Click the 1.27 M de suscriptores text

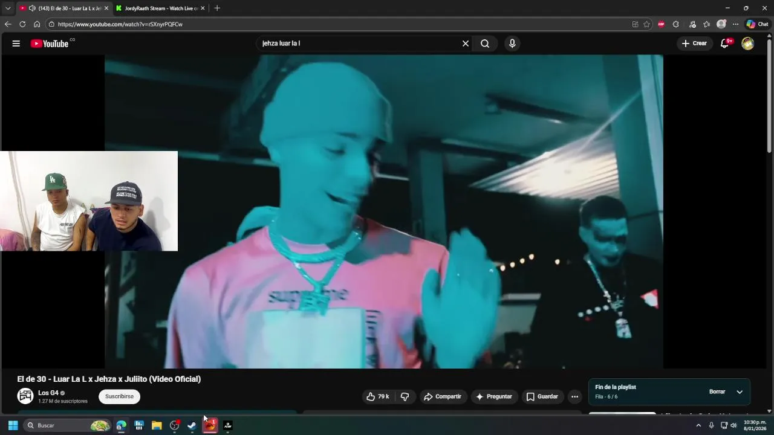(x=63, y=401)
